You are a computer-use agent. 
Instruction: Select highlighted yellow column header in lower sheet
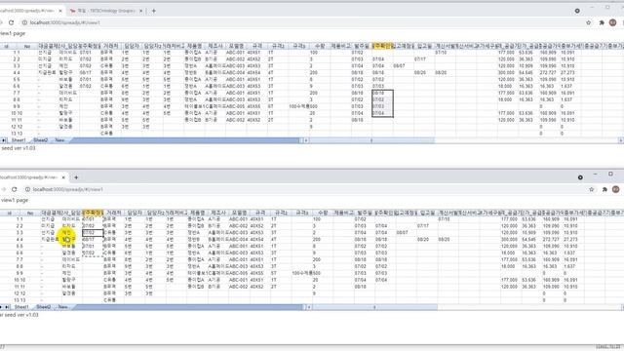click(x=93, y=213)
